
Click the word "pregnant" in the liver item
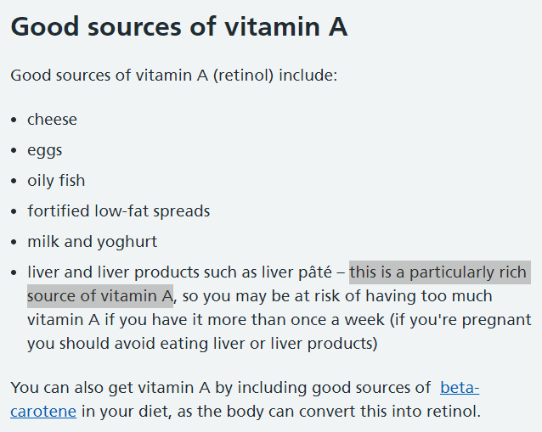pyautogui.click(x=498, y=320)
